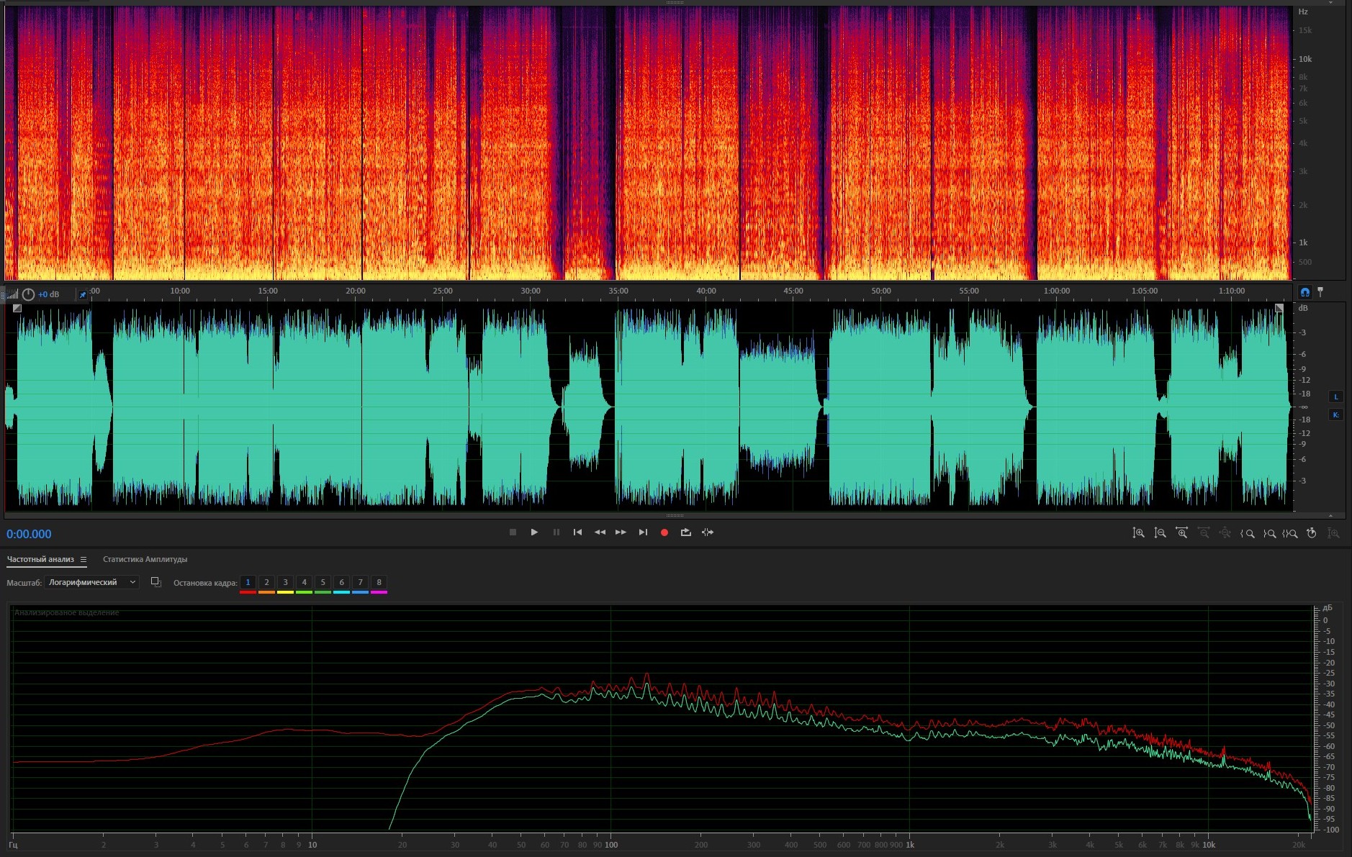Click the fast forward button
Screen dimensions: 1352x857
[621, 532]
